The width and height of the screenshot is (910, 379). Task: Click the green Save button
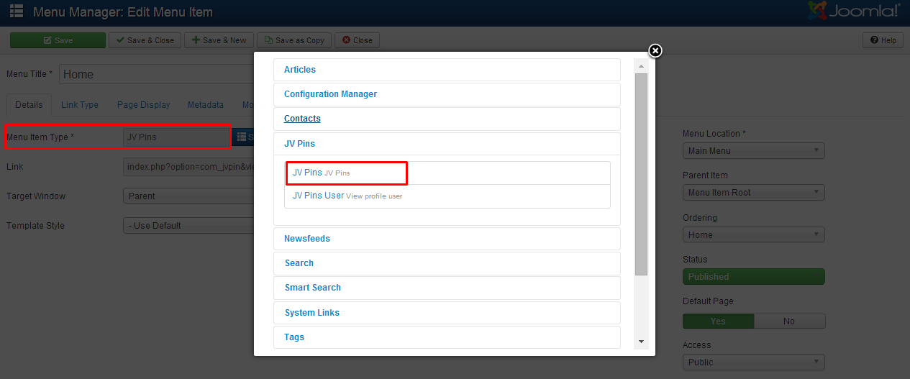click(x=58, y=40)
